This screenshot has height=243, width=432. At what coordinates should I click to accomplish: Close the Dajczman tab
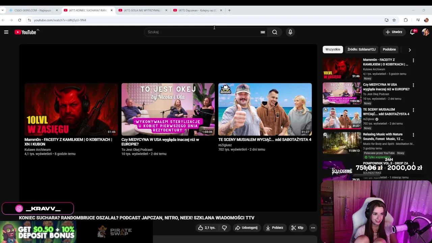(x=221, y=10)
